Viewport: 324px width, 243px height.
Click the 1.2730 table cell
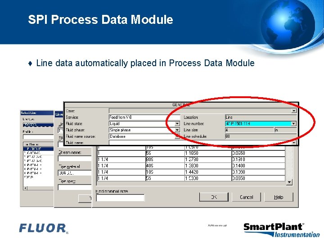click(208, 159)
